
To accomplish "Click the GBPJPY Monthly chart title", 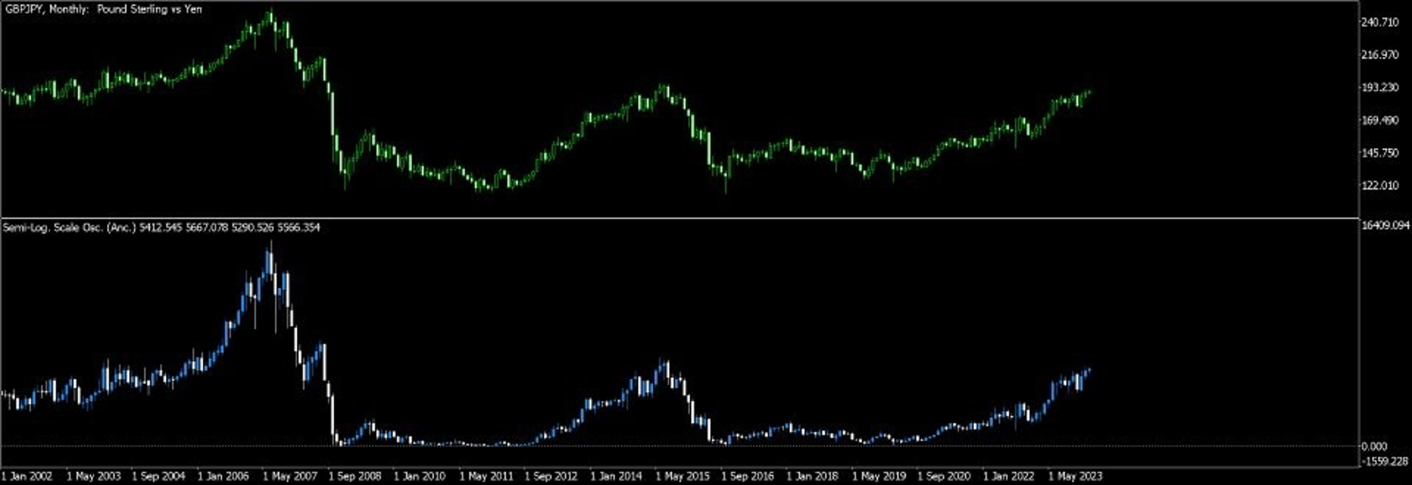I will 103,10.
